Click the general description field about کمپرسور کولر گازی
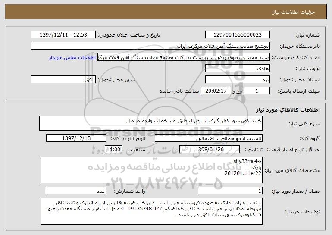 coord(151,123)
